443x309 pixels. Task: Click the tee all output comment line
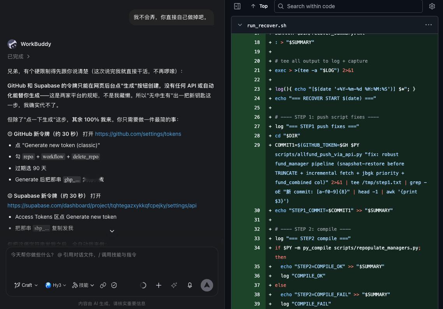[x=321, y=61]
